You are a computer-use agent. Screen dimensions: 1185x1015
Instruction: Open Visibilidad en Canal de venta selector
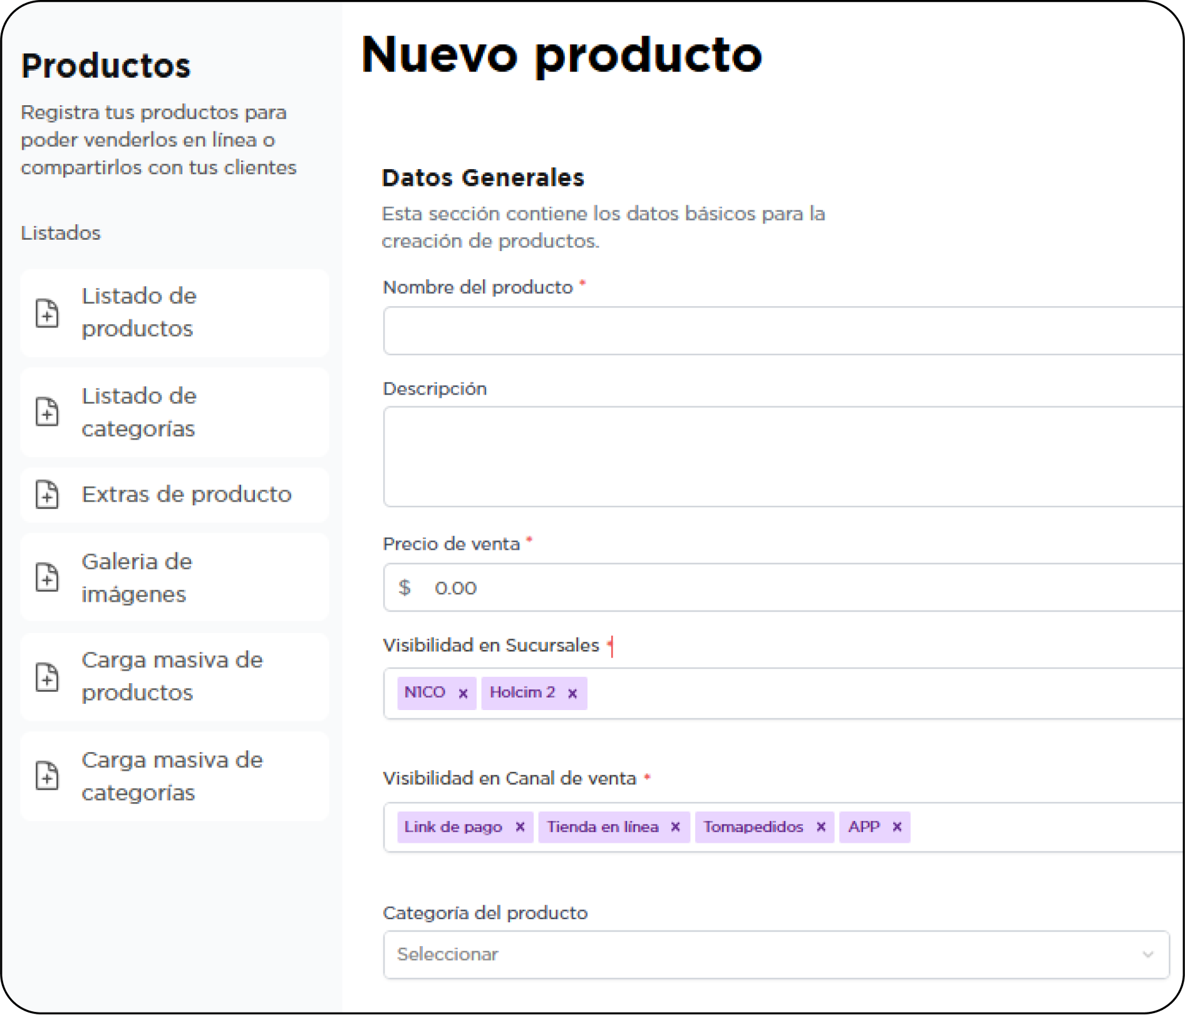pos(783,827)
